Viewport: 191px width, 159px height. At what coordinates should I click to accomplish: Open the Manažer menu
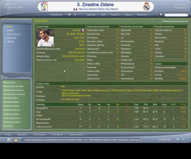coord(92,15)
